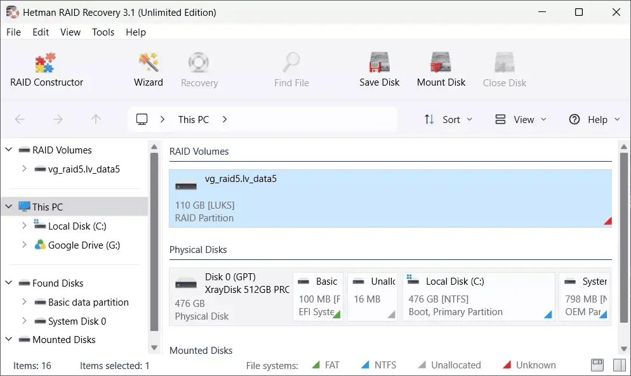This screenshot has width=631, height=376.
Task: Select the vg_raid5.lv_data5 110 GB LUKS volume
Action: click(390, 198)
